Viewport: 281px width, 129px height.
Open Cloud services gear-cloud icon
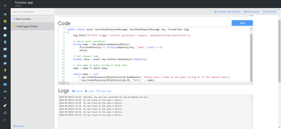[5, 63]
